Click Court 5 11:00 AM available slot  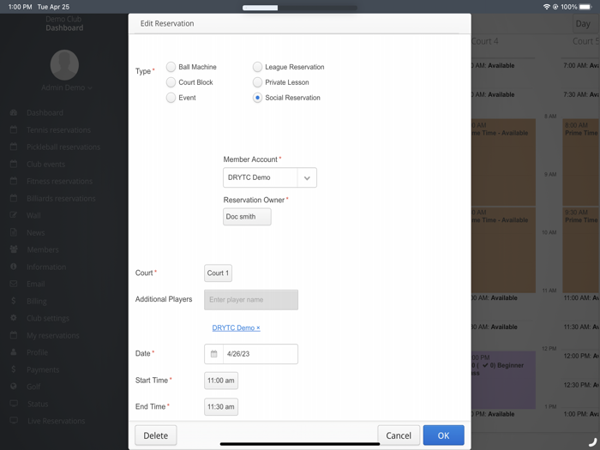click(581, 297)
